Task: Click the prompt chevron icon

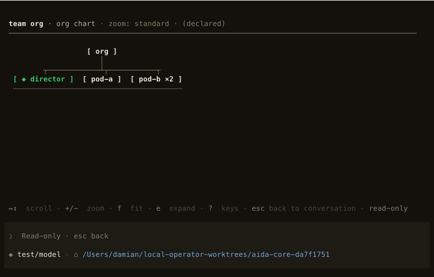Action: [x=11, y=236]
